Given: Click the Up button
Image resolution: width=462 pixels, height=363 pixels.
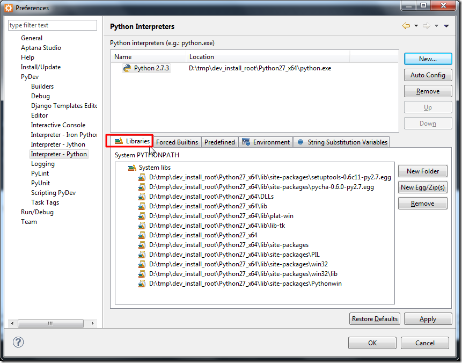Looking at the screenshot, I should pos(428,107).
